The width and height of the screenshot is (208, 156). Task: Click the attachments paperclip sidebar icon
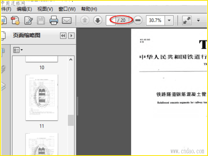pyautogui.click(x=3, y=69)
